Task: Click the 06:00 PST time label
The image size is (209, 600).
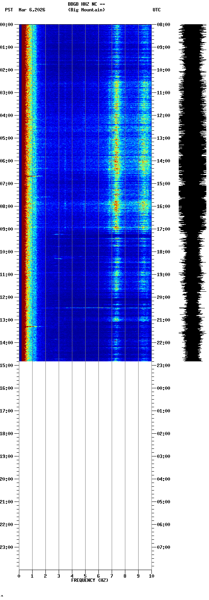Action: coord(7,161)
